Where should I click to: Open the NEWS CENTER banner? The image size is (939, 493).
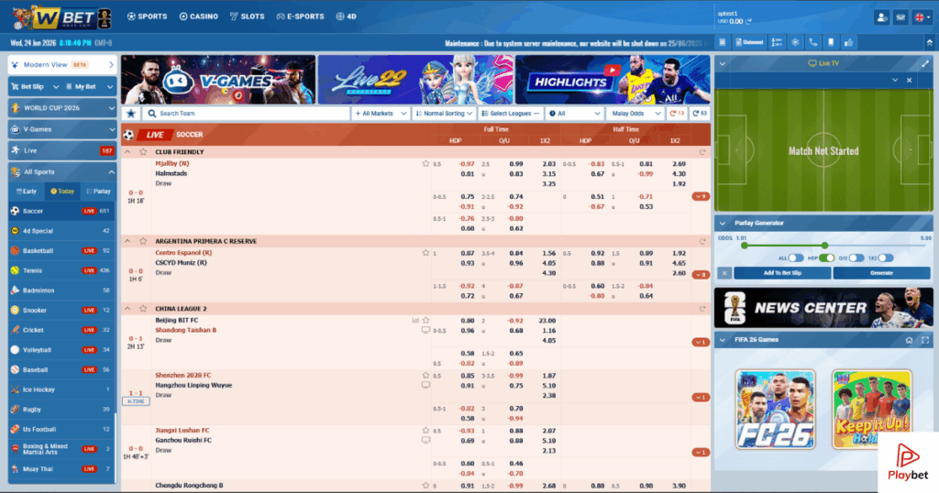[823, 308]
